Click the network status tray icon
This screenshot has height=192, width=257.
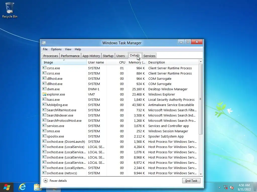(226, 187)
